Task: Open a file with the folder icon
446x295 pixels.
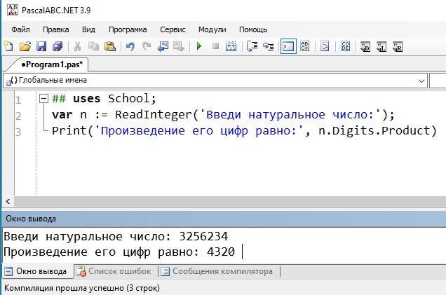Action: point(25,46)
